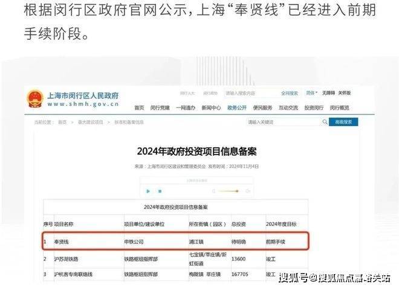Go to the 闵行党建 menu item
Viewport: 399px width, 288px height.
(160, 107)
